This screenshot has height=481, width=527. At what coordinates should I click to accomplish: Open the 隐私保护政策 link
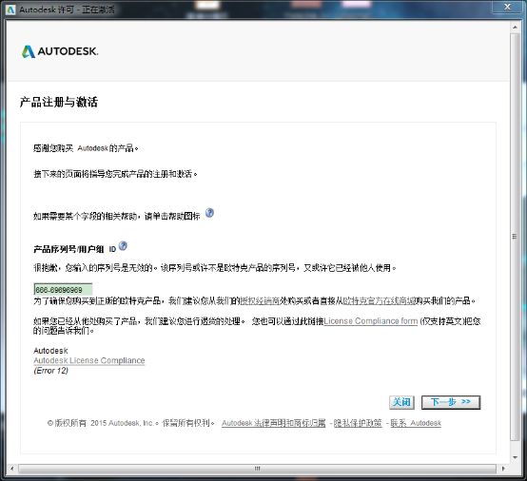coord(358,423)
